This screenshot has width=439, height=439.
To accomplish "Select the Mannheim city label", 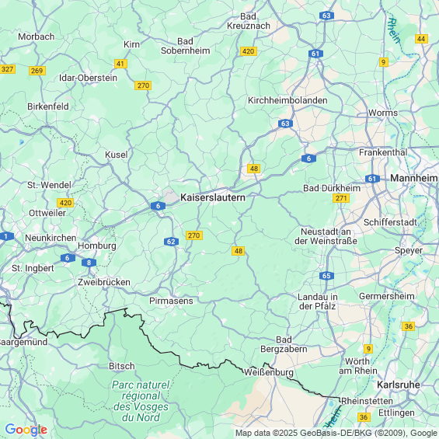I will [414, 178].
